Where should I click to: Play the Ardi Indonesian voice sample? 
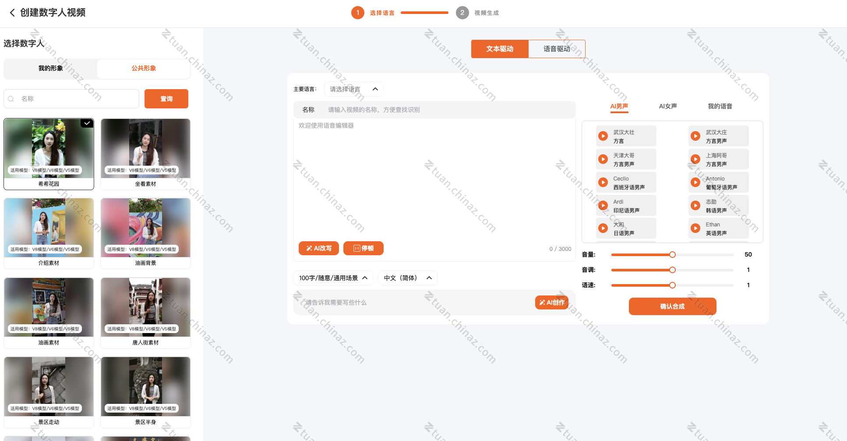[x=603, y=205]
